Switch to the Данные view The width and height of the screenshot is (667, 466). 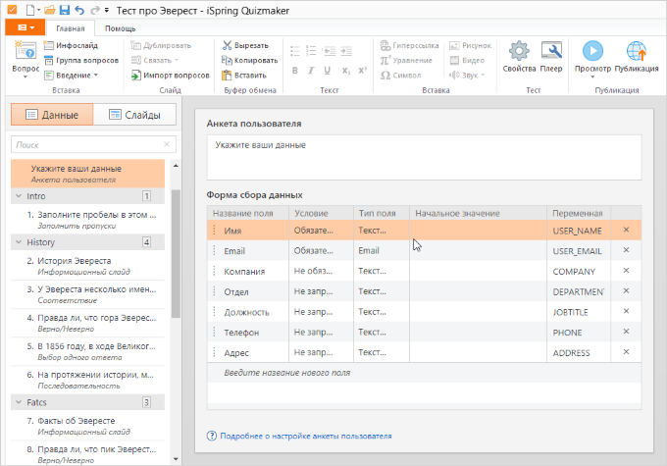click(x=52, y=115)
